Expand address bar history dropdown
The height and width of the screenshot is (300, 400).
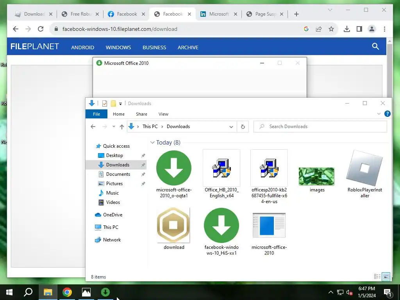231,127
